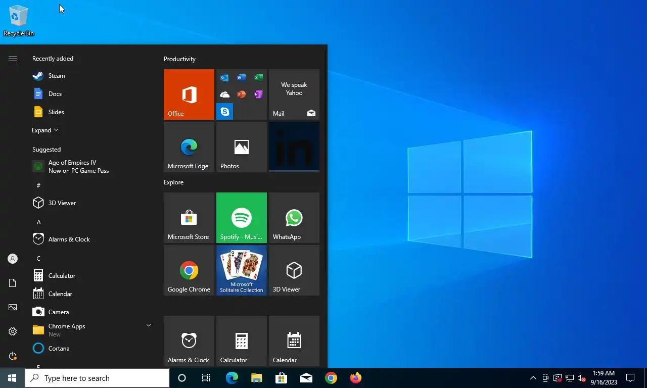The width and height of the screenshot is (647, 388).
Task: Launch Steam from Recently added
Action: (92, 76)
